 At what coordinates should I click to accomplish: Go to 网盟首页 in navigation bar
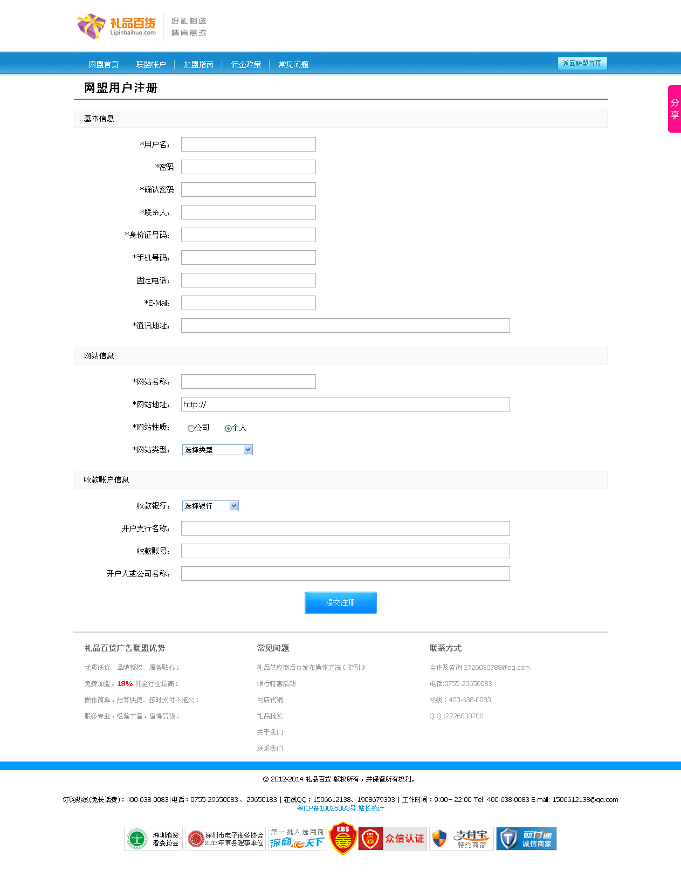[104, 65]
